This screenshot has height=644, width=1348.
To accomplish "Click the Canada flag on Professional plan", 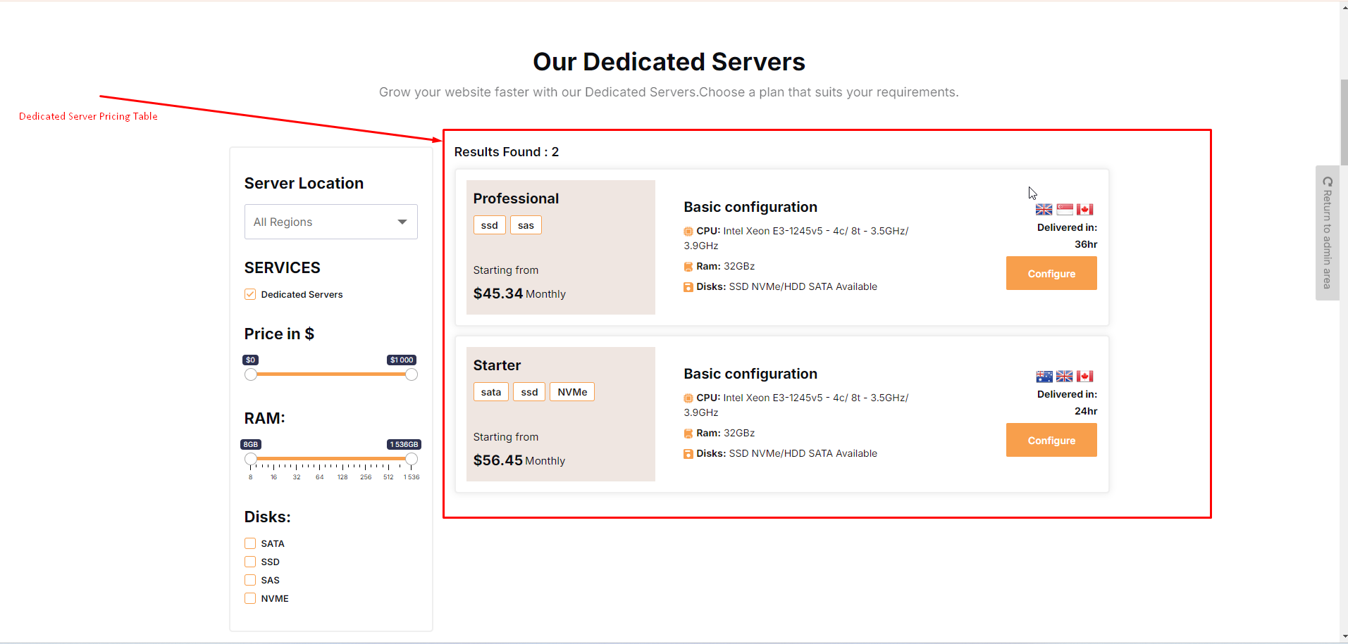I will tap(1085, 210).
